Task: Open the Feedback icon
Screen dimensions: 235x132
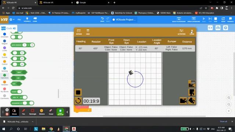Action: coord(230,19)
